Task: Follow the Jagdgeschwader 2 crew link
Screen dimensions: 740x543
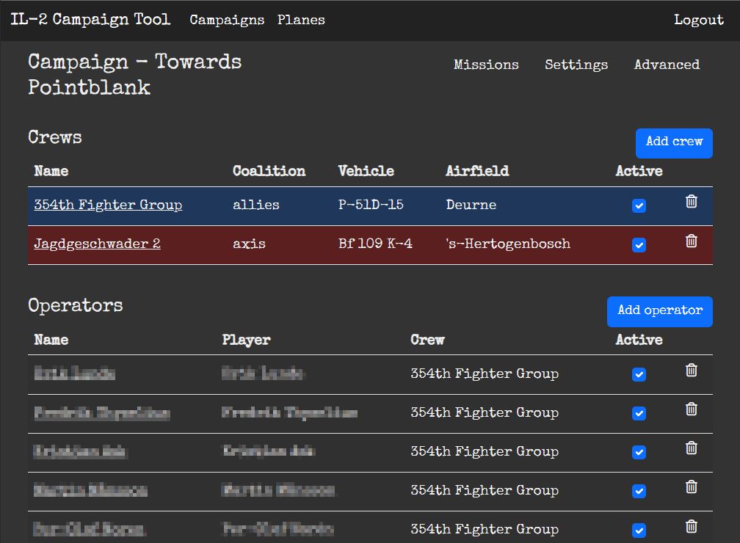Action: (97, 244)
